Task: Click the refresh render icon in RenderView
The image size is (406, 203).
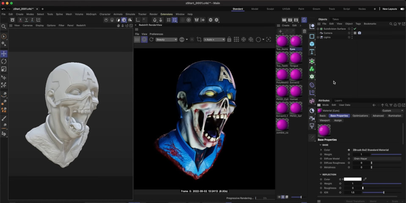Action: 151,39
